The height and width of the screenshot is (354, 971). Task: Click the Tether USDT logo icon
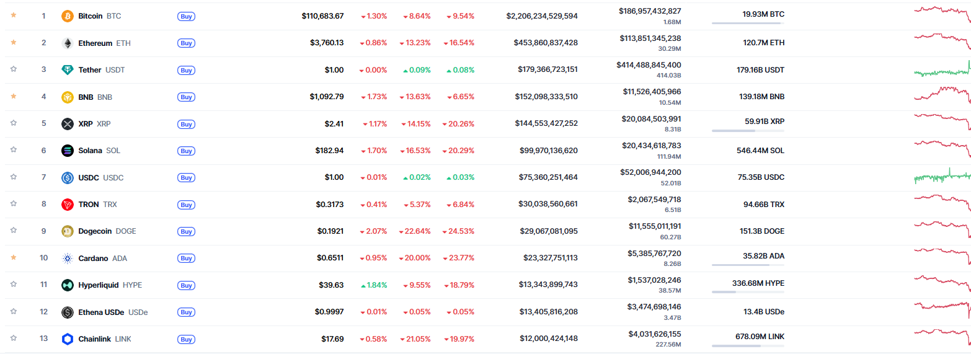tap(68, 70)
